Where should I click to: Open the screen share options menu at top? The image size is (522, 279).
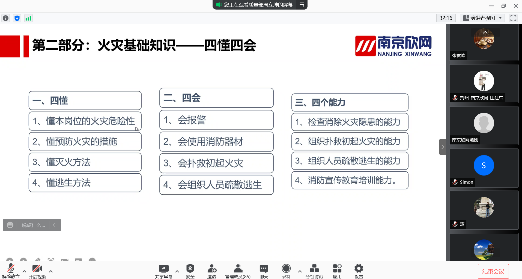pos(302,5)
